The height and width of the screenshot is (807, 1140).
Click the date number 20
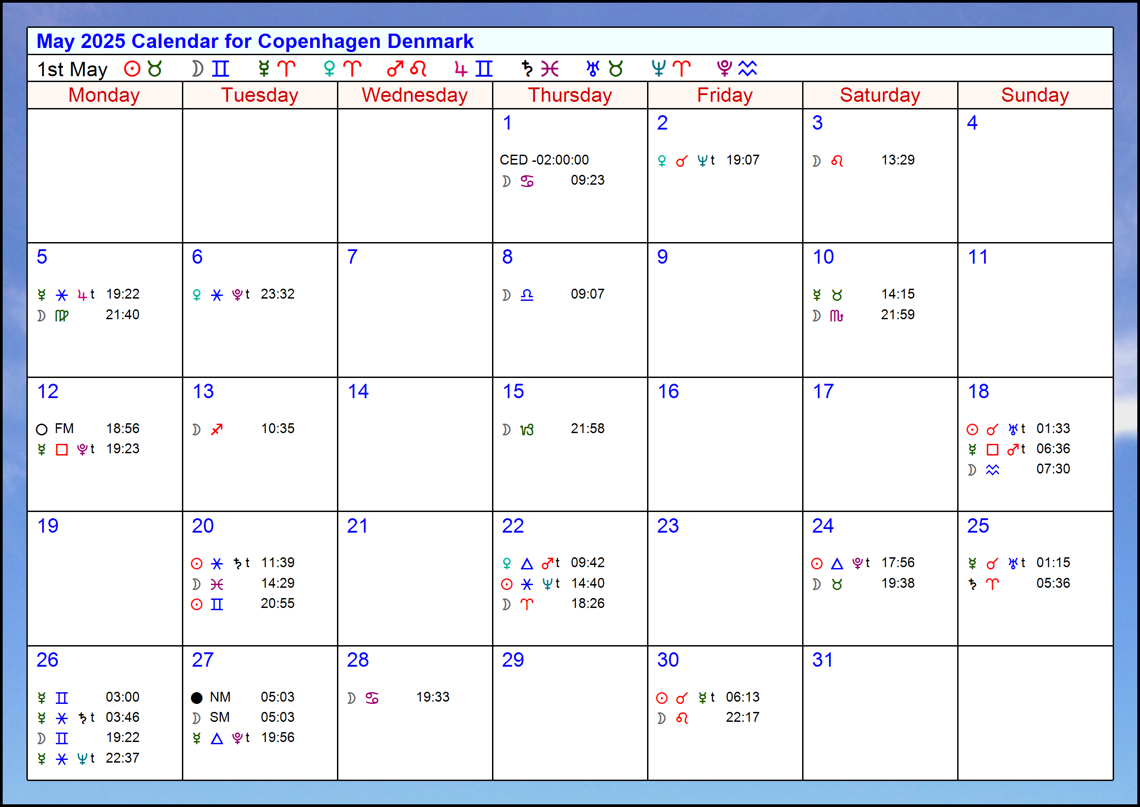click(x=203, y=526)
